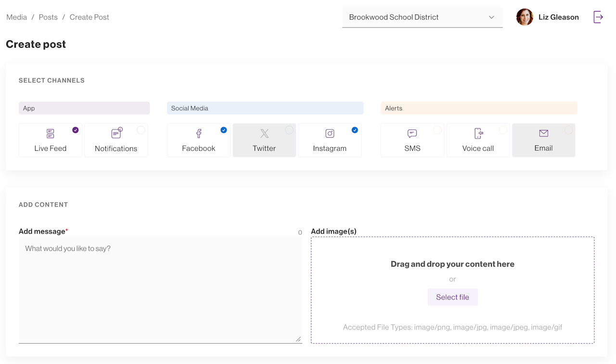Click the Liz Gleason profile avatar
The height and width of the screenshot is (364, 616).
click(x=525, y=17)
